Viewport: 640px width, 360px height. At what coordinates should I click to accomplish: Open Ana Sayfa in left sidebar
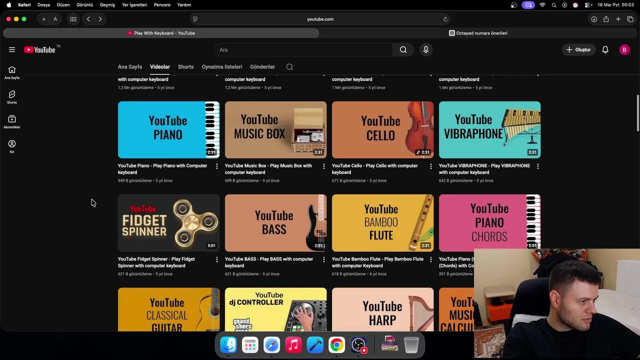(12, 72)
